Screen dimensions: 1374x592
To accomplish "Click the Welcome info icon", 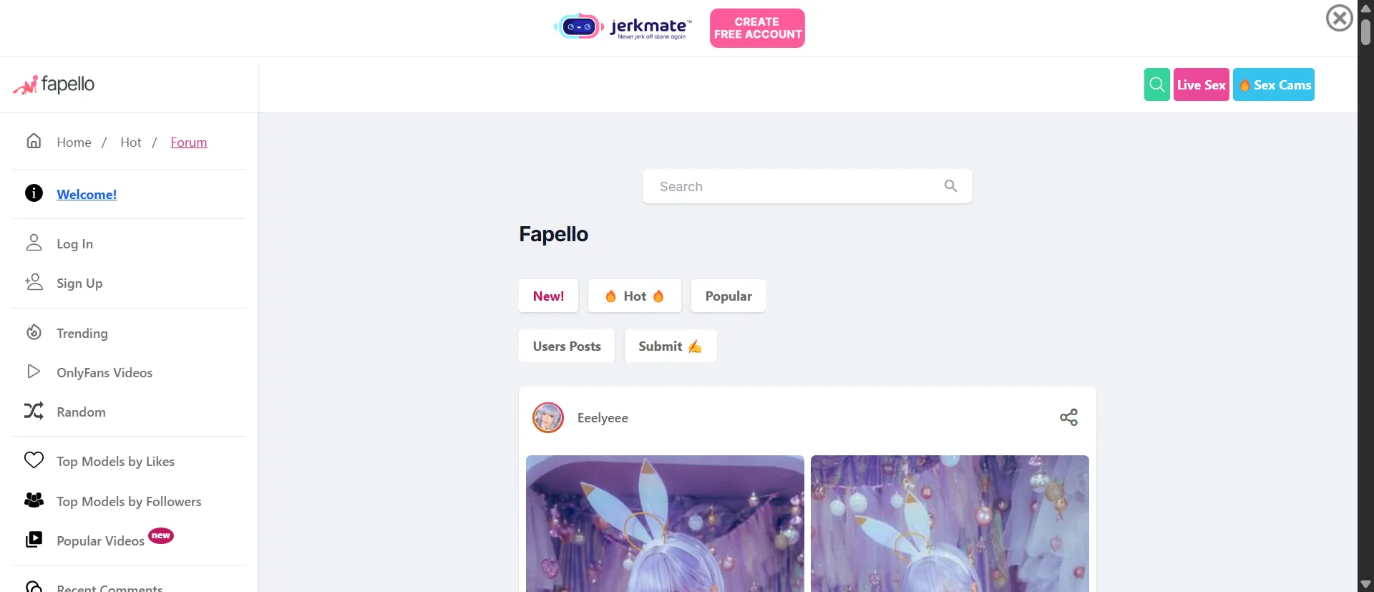I will coord(34,193).
